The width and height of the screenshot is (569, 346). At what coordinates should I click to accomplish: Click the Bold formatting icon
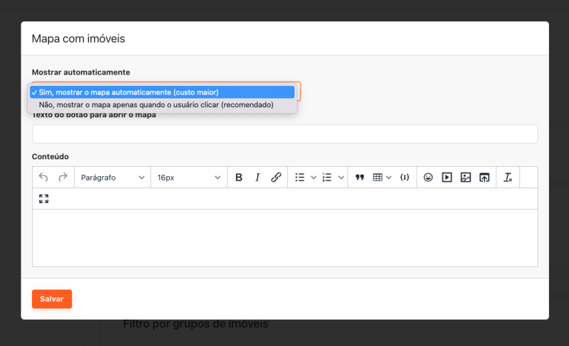[239, 178]
